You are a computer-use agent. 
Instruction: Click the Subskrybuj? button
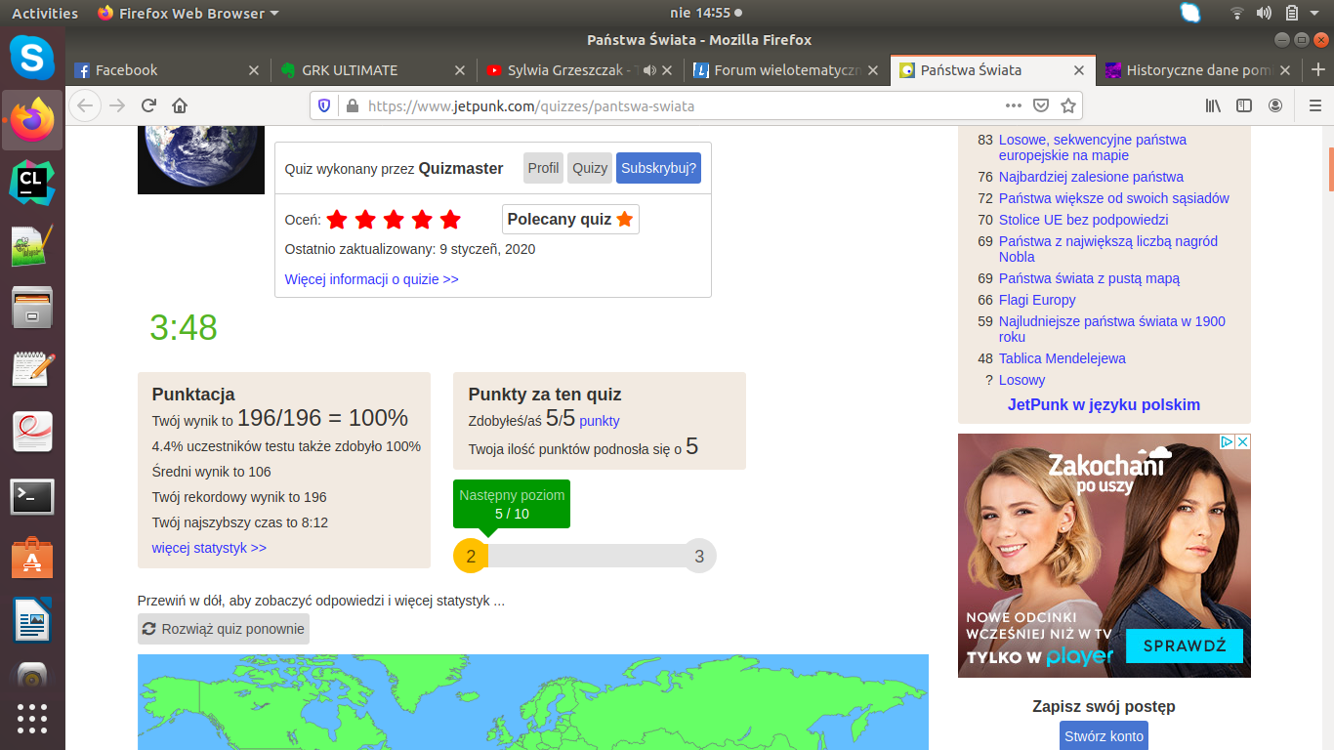(x=658, y=168)
